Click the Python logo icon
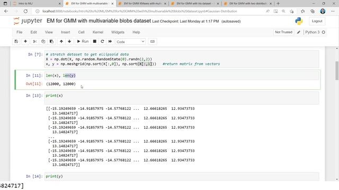The height and width of the screenshot is (190, 339). click(299, 21)
